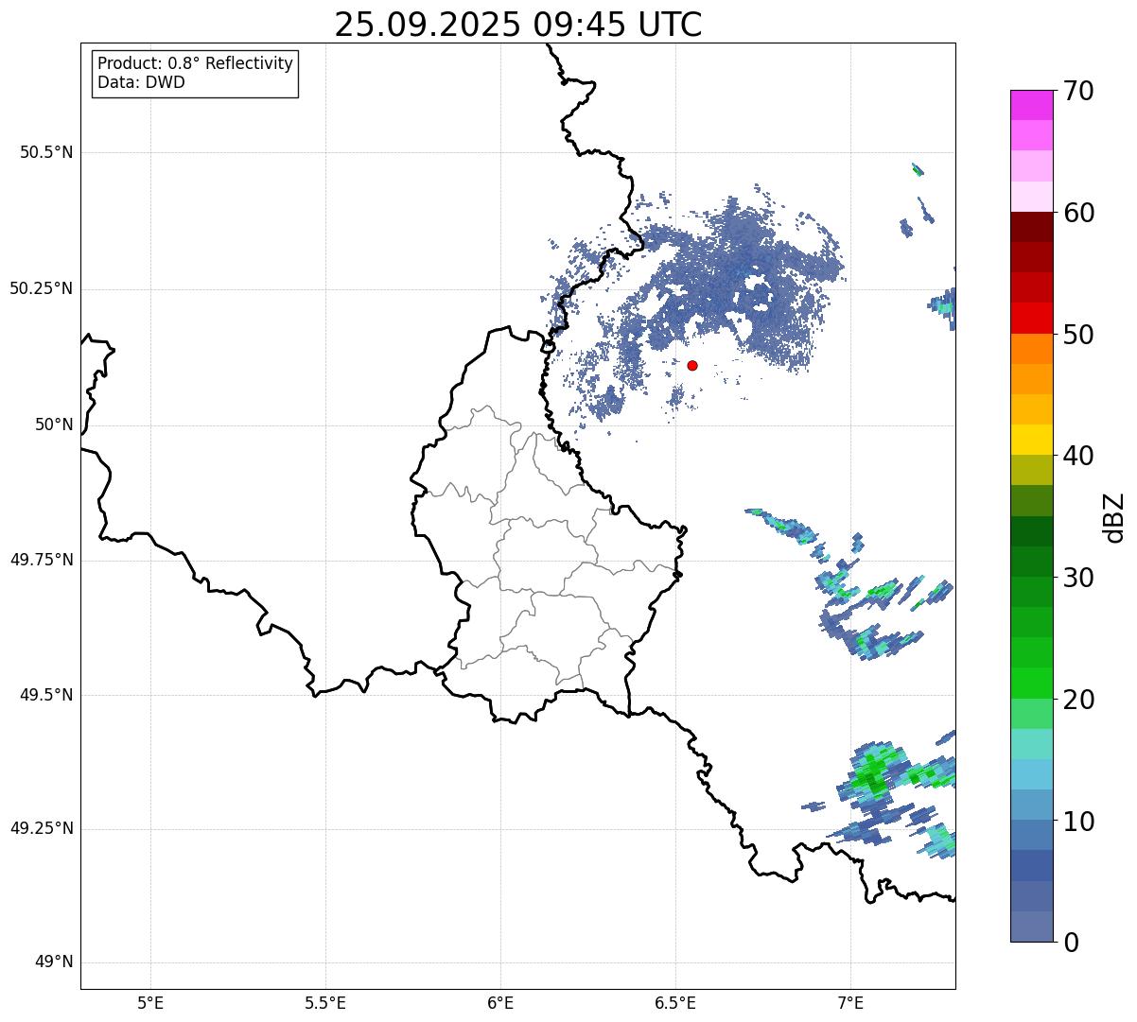Screen dimensions: 1137x1022
Task: Pick the dark maroon swatch just below 60 dBZ
Action: (1032, 227)
